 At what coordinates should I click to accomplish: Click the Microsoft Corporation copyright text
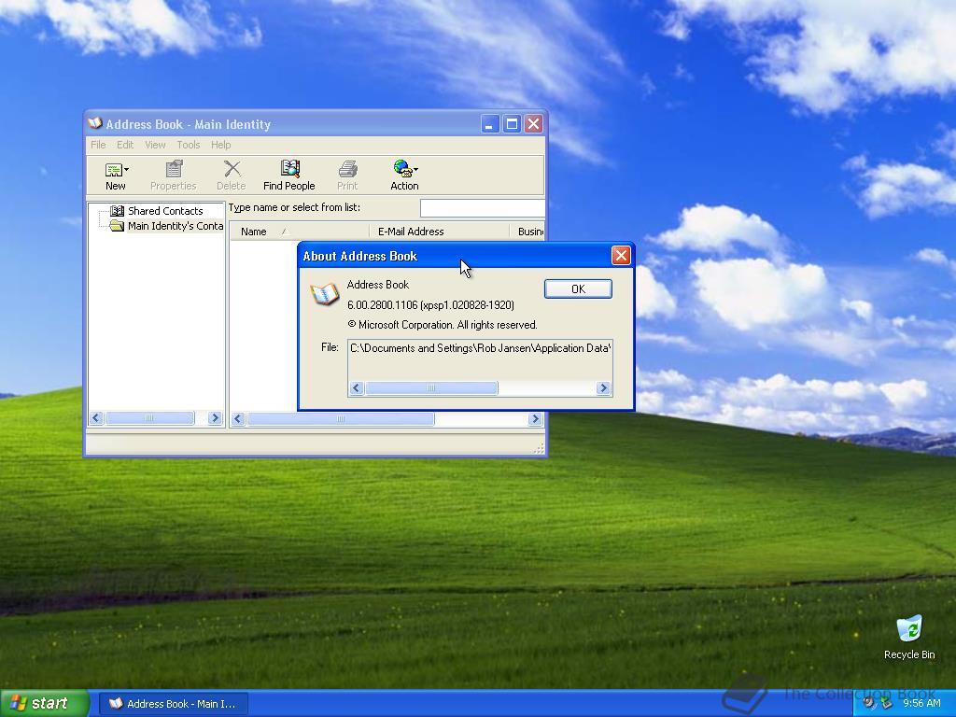tap(442, 325)
